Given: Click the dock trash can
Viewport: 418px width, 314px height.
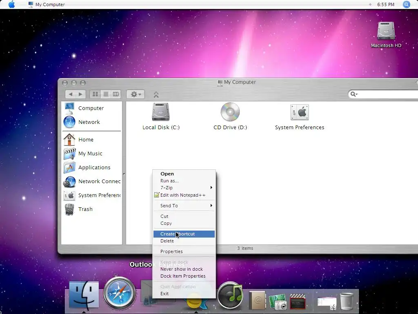Looking at the screenshot, I should pos(347,301).
